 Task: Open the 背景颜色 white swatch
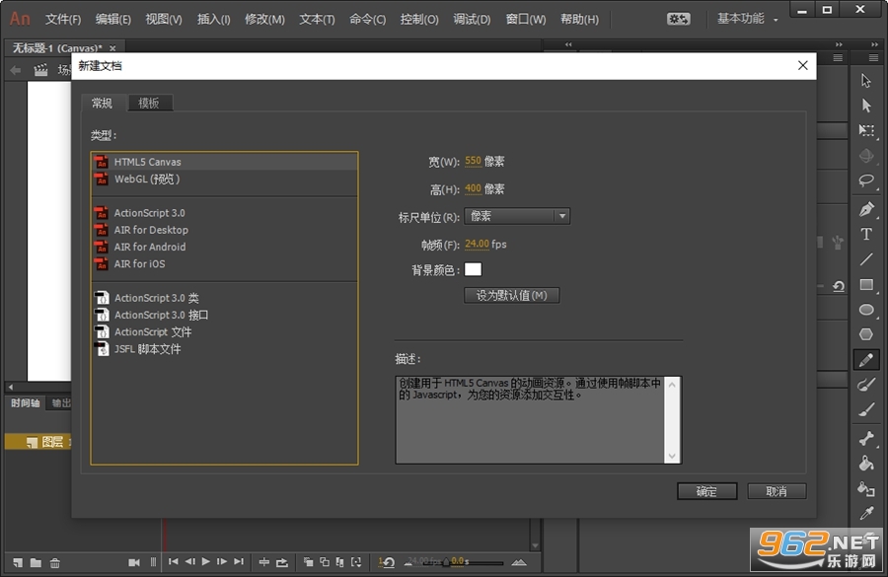point(473,269)
